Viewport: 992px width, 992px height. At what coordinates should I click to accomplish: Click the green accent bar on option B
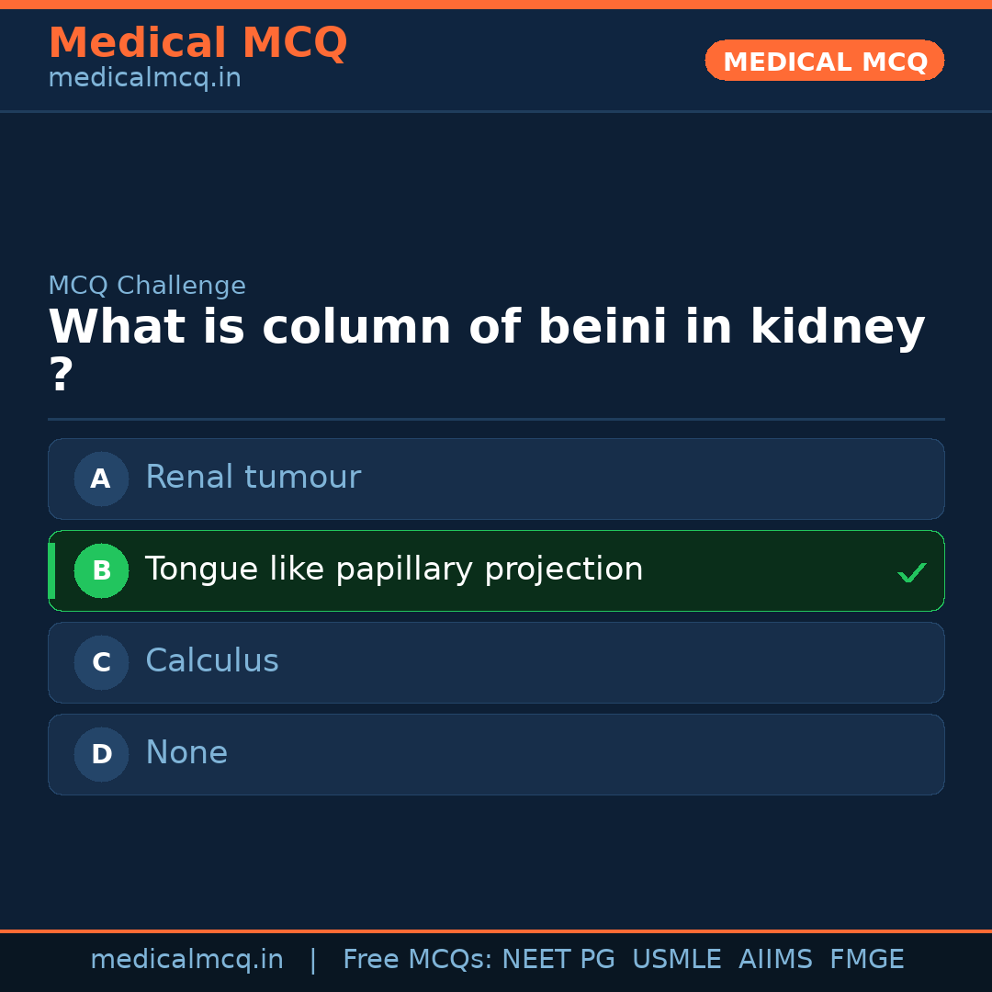51,570
